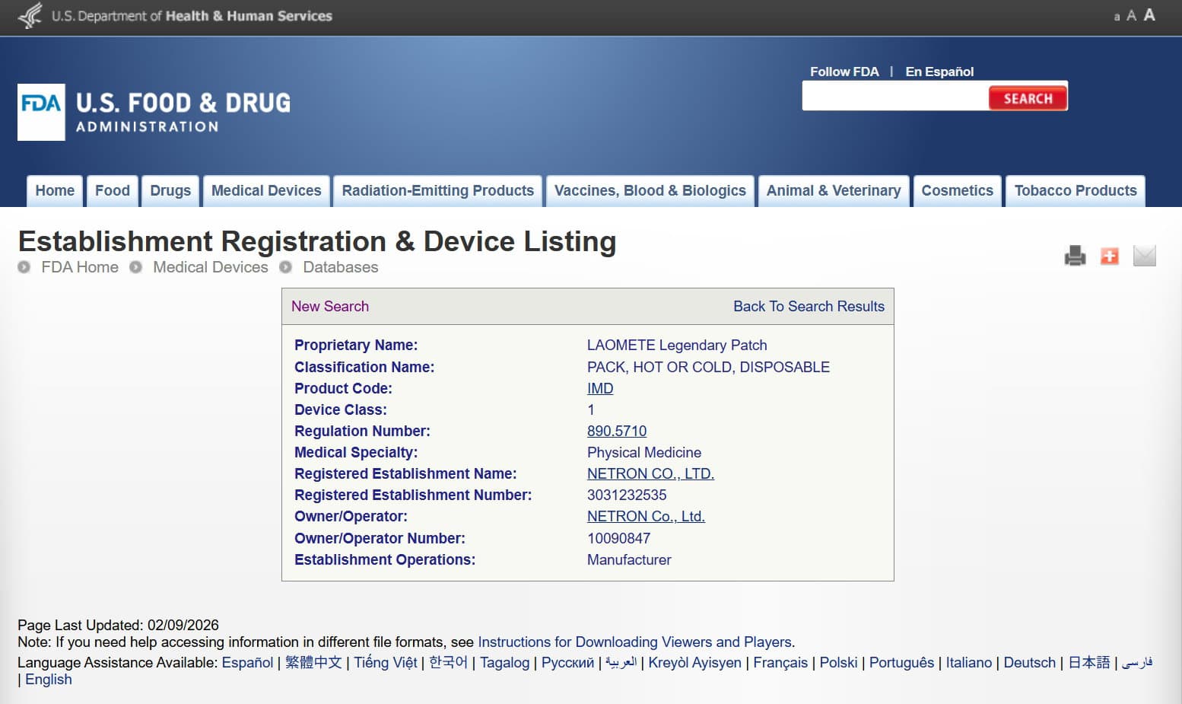Go Back To Search Results
1182x704 pixels.
809,306
